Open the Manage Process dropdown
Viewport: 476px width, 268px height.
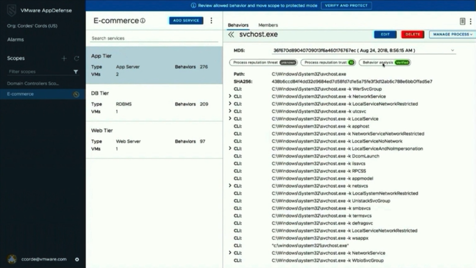click(452, 34)
